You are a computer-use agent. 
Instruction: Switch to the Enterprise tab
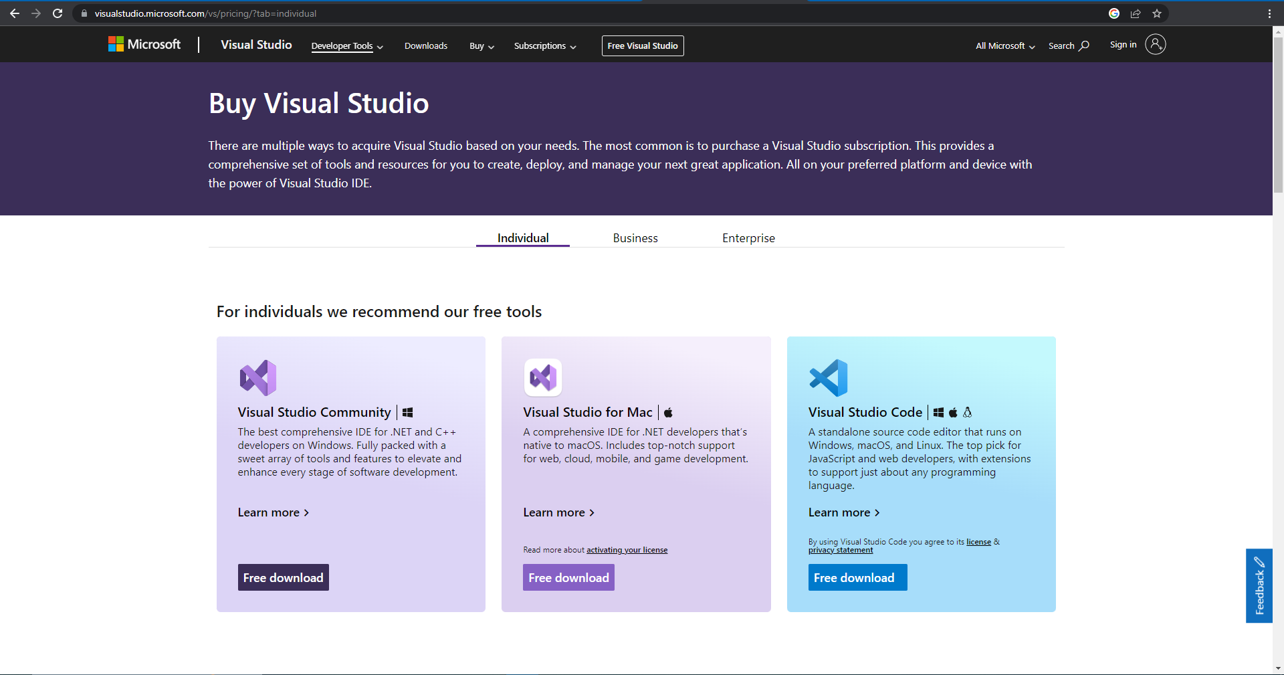coord(748,237)
